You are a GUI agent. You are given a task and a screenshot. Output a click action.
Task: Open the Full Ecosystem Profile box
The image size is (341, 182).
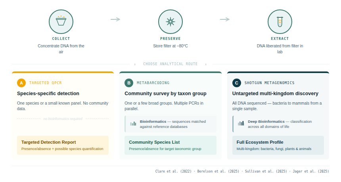coord(278,145)
